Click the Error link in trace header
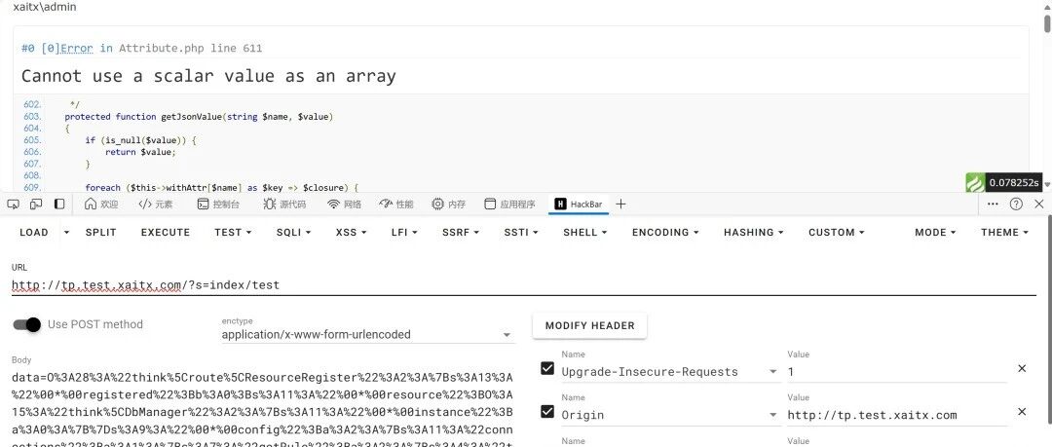 pyautogui.click(x=77, y=49)
